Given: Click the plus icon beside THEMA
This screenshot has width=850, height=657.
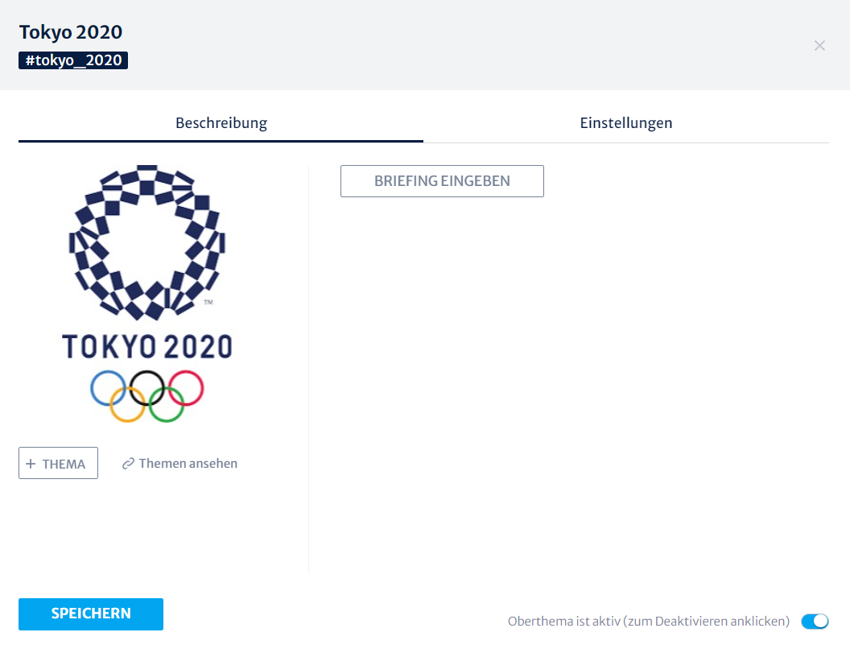Looking at the screenshot, I should point(31,464).
